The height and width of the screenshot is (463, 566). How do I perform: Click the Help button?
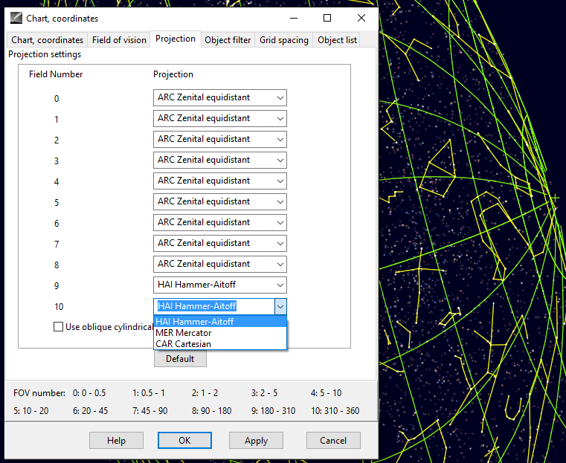coord(116,440)
